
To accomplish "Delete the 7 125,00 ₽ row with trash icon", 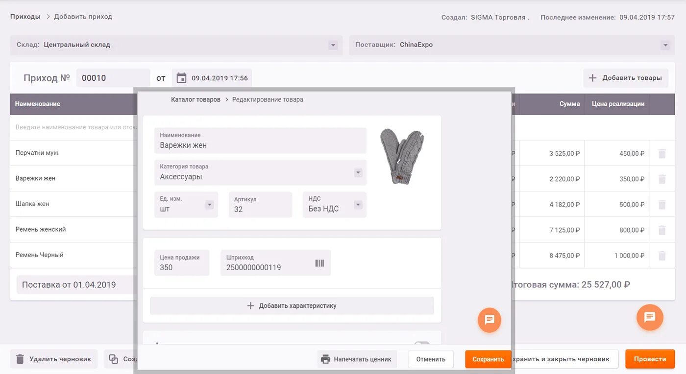I will [662, 230].
